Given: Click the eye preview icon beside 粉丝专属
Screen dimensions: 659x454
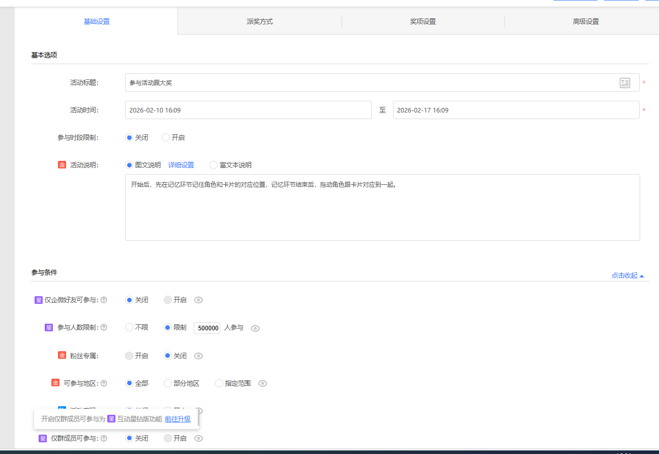Looking at the screenshot, I should (198, 355).
